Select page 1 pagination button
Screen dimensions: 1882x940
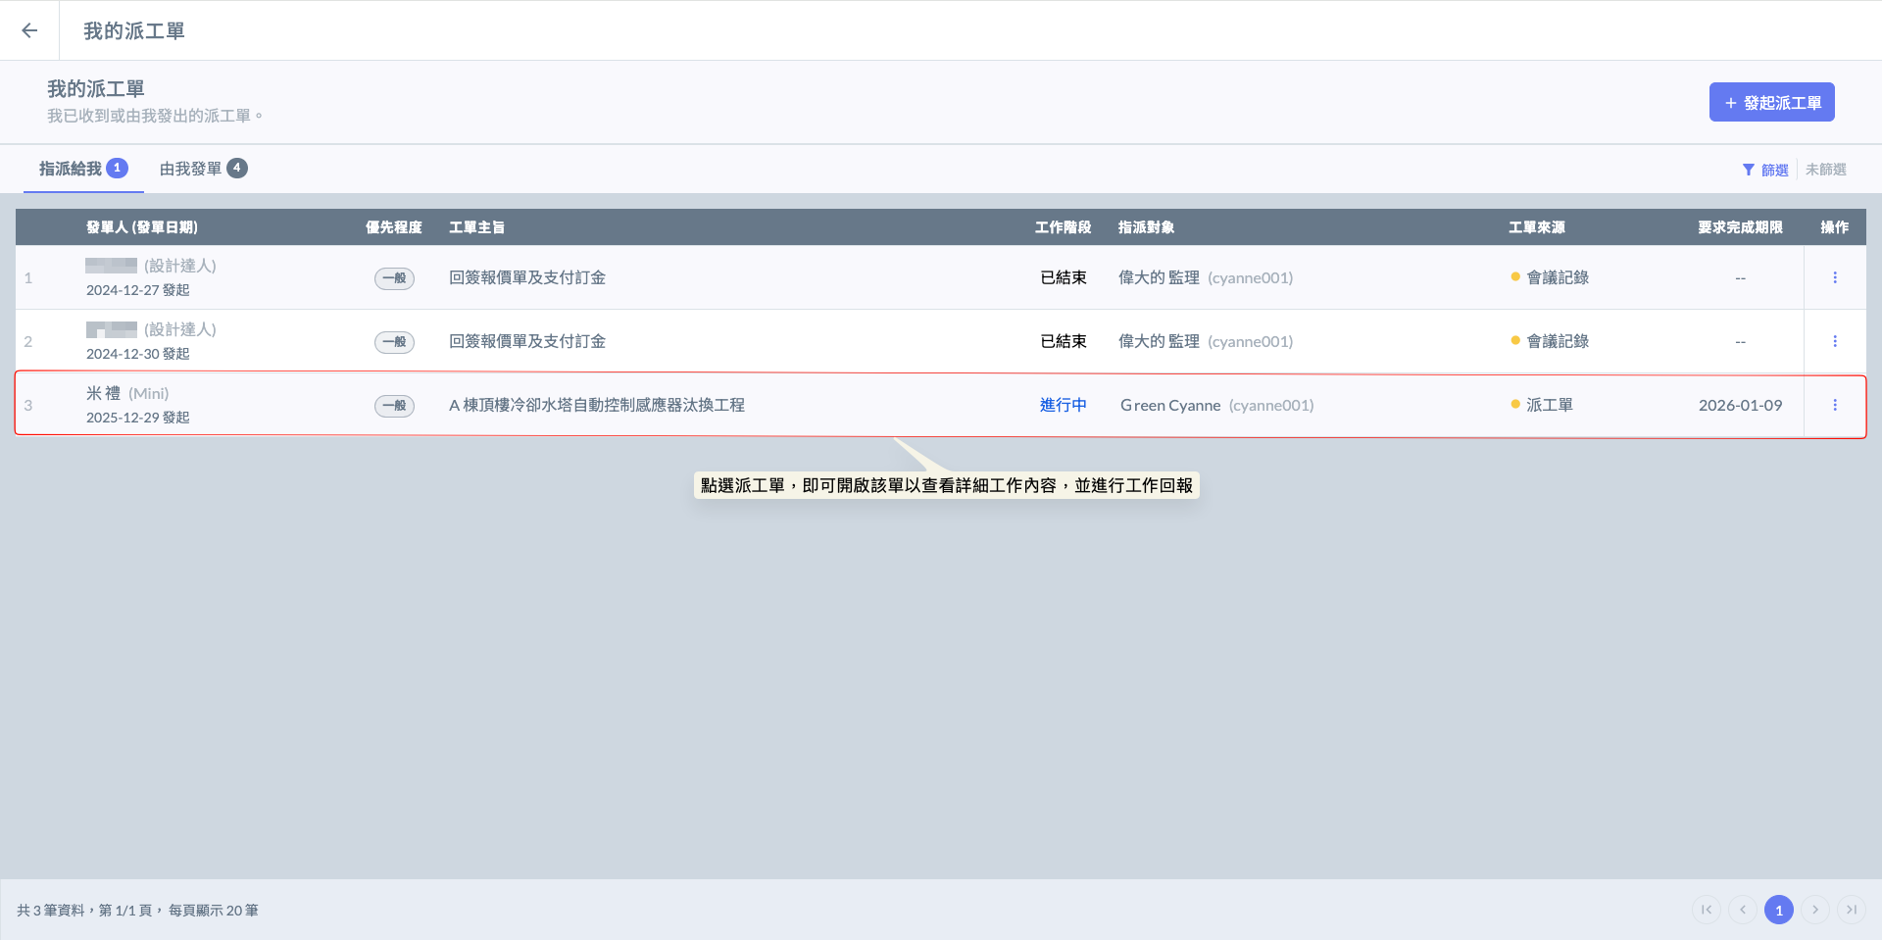[x=1779, y=910]
